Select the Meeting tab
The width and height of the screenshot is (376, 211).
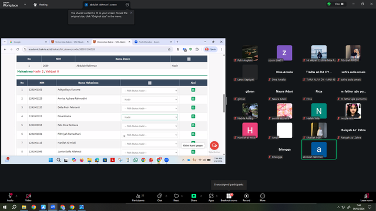tap(41, 5)
